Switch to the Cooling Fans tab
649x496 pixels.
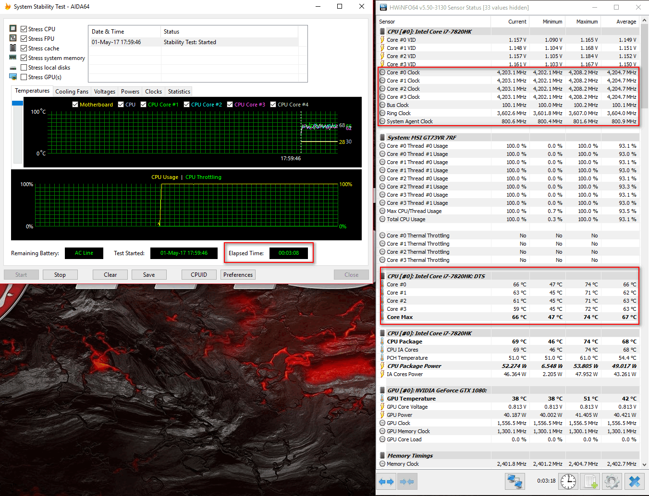point(72,92)
